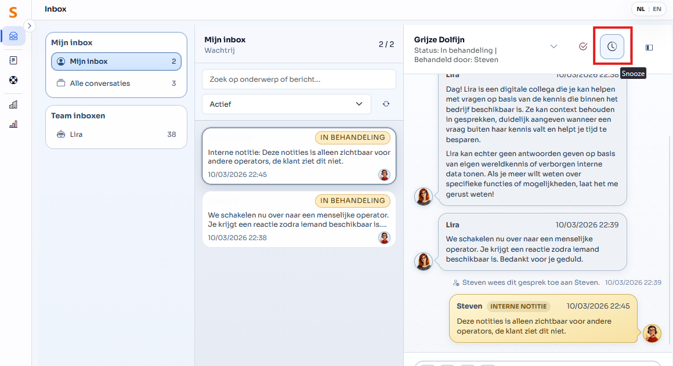
Task: Open the statistics bar-chart icon at sidebar bottom
Action: coord(13,124)
